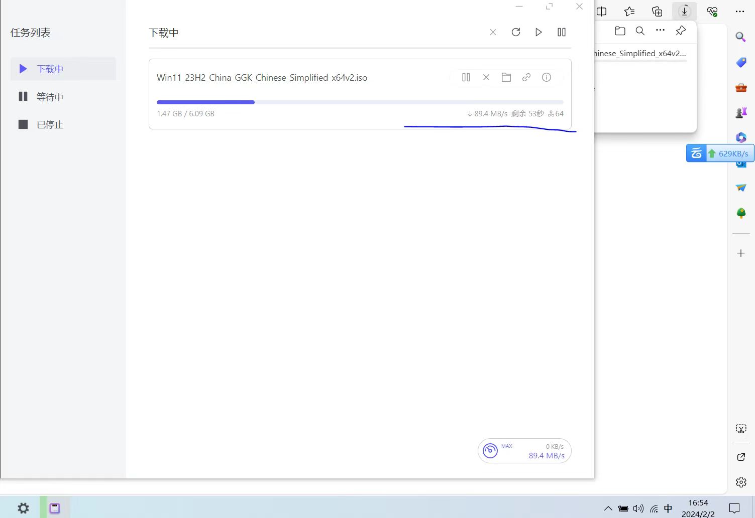Open Browser essentials heart icon
This screenshot has height=518, width=755.
(712, 11)
